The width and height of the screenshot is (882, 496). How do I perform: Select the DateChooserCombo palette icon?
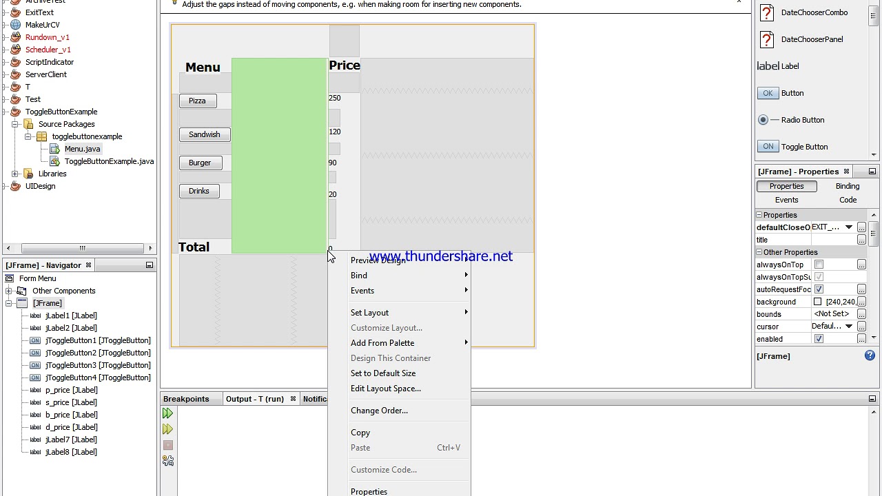766,13
